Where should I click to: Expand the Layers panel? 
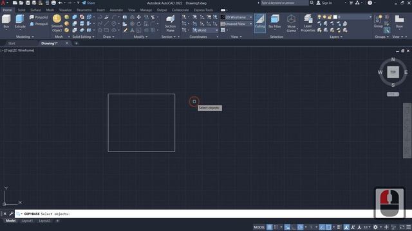pos(336,37)
